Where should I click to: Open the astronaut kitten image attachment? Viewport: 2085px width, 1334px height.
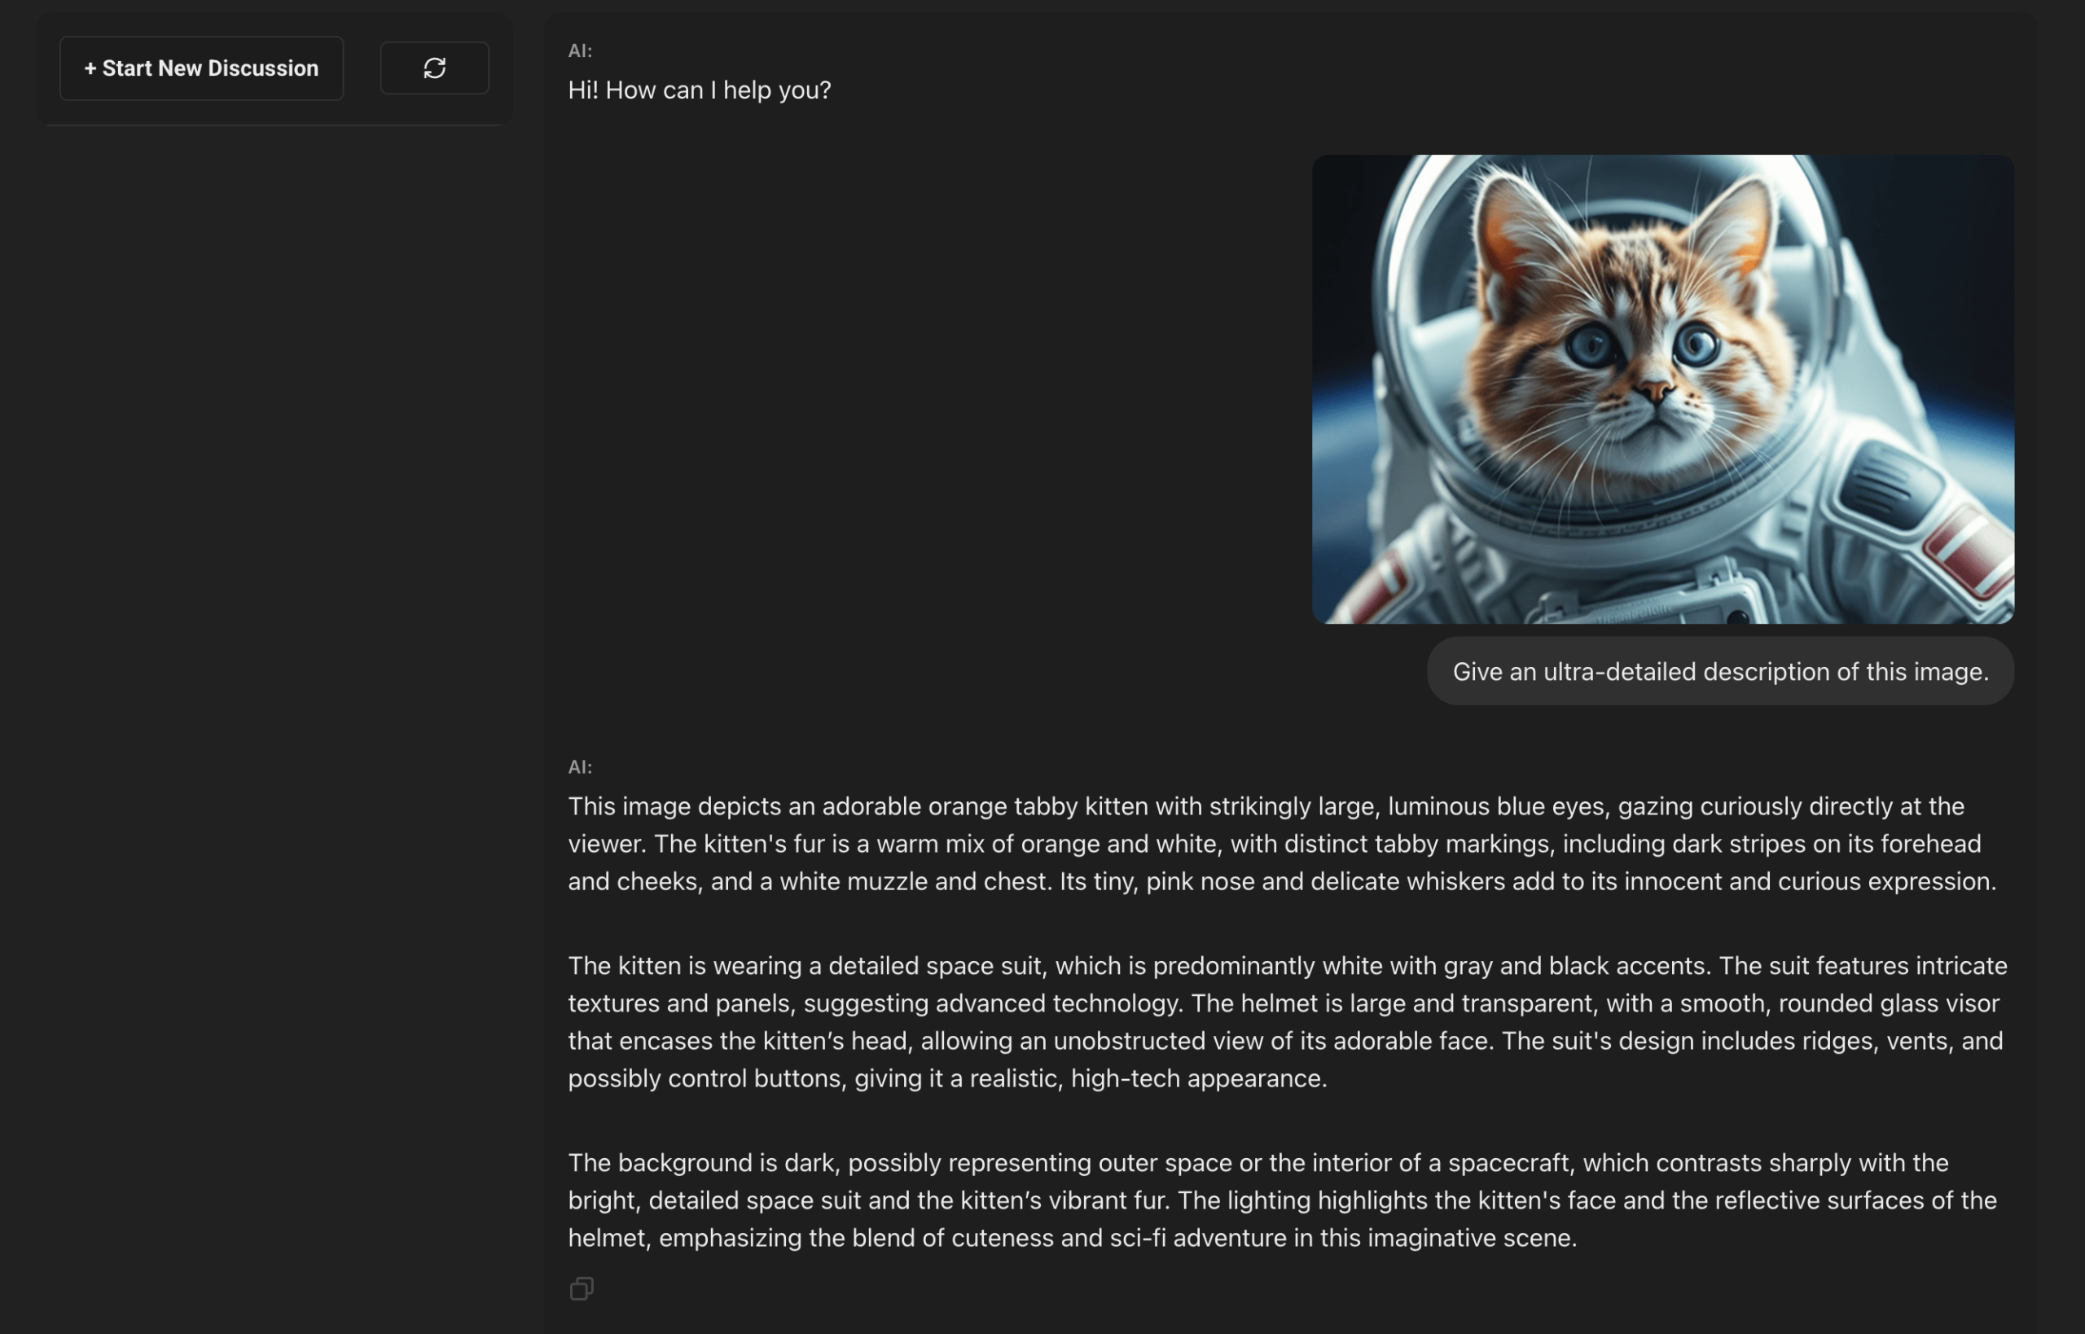click(1662, 389)
